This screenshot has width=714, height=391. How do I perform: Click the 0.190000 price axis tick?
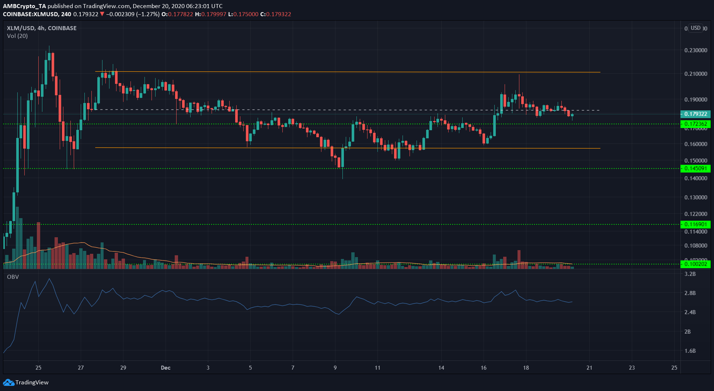pyautogui.click(x=696, y=100)
